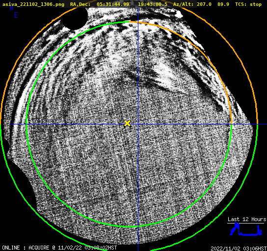Image resolution: width=267 pixels, height=251 pixels.
Task: Click the crosshair center intersection point
Action: coord(138,125)
